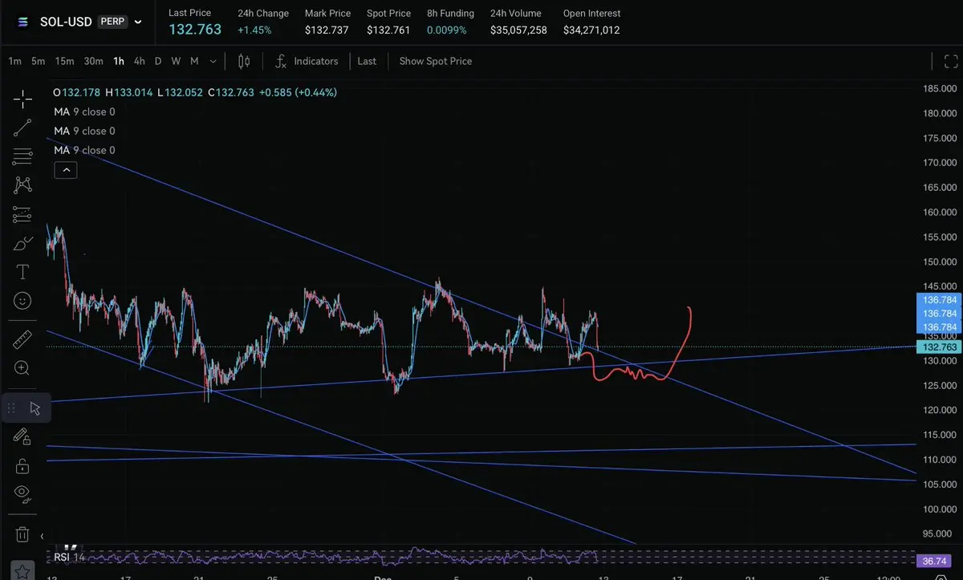Screen dimensions: 963x580
Task: Toggle Show Spot Price
Action: pyautogui.click(x=436, y=61)
